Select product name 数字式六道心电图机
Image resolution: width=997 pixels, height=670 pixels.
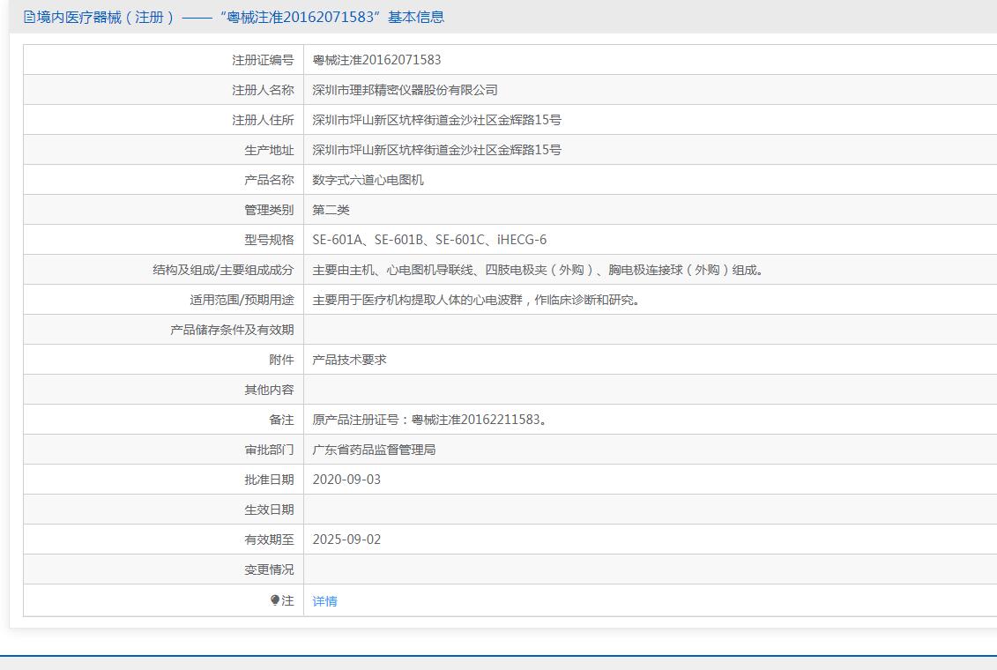click(x=368, y=180)
